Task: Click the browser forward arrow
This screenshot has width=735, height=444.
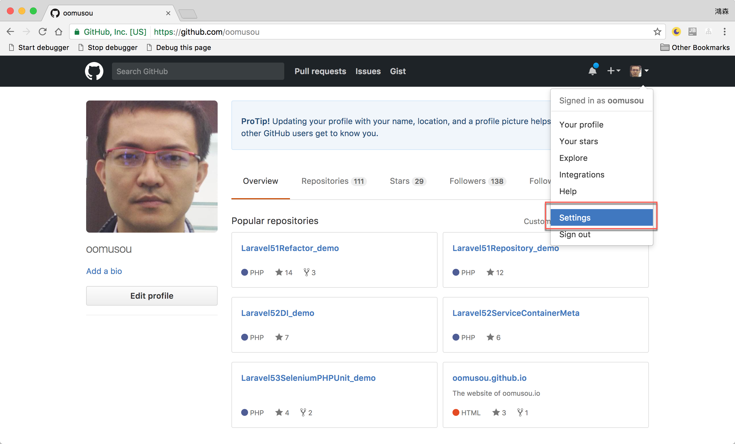Action: (26, 32)
